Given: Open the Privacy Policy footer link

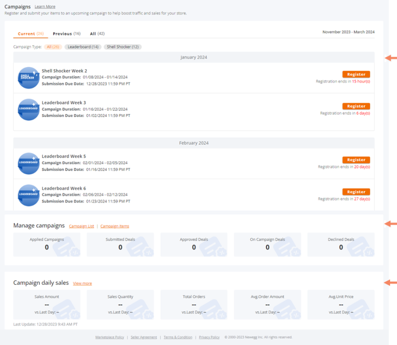Looking at the screenshot, I should (x=209, y=337).
